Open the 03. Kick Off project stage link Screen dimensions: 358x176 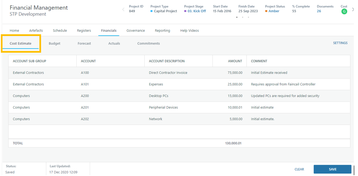click(x=197, y=11)
